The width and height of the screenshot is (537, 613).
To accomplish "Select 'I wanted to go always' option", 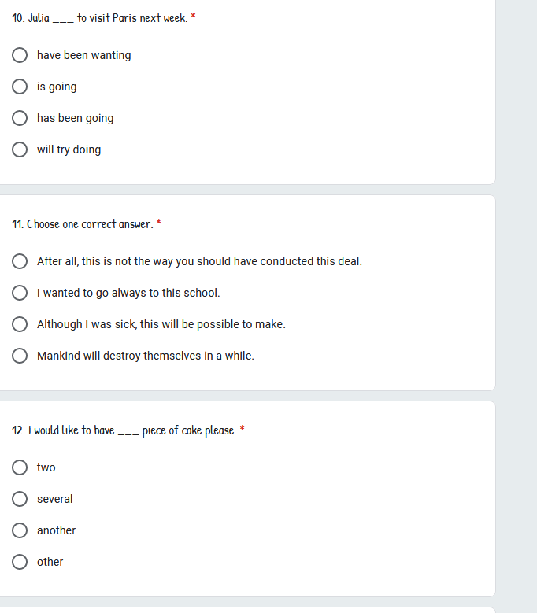I will pyautogui.click(x=20, y=293).
